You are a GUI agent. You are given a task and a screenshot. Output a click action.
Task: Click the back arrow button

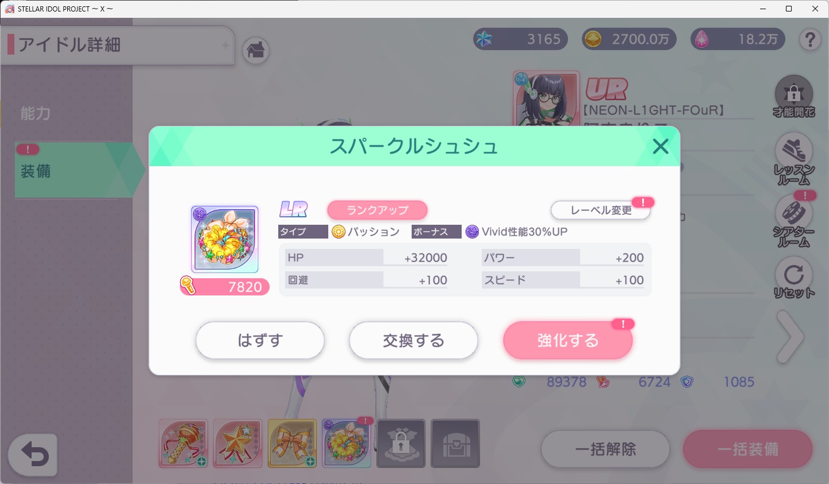pos(33,455)
